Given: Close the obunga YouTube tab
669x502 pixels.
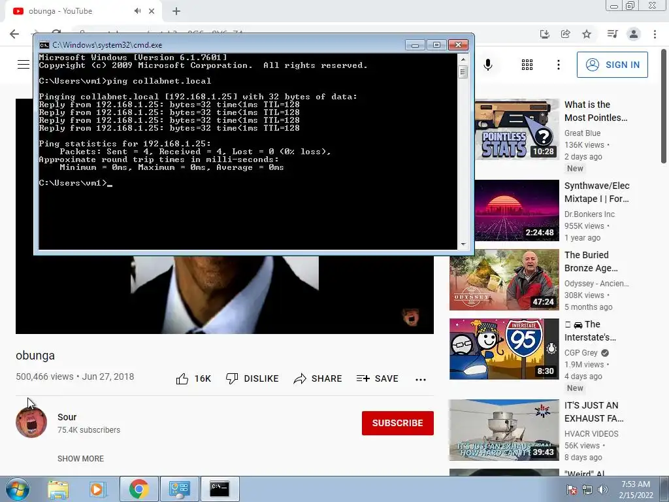Looking at the screenshot, I should click(152, 11).
